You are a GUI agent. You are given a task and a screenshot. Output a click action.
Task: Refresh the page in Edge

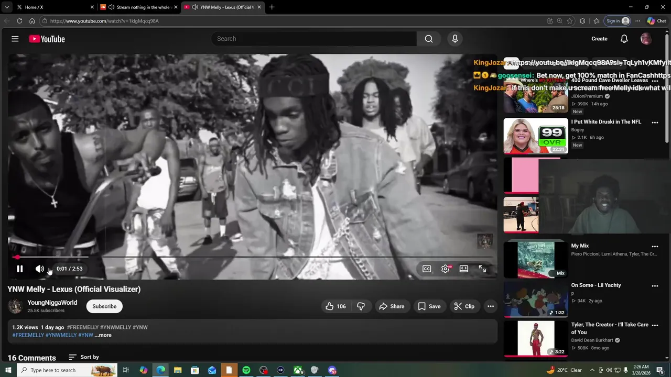click(x=19, y=21)
